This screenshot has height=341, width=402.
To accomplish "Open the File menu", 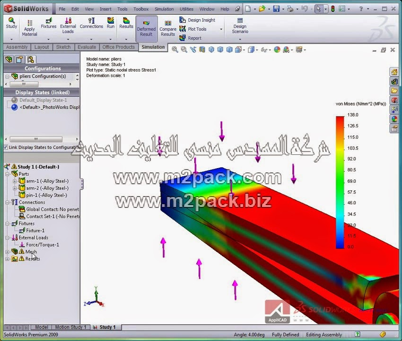I will 62,9.
